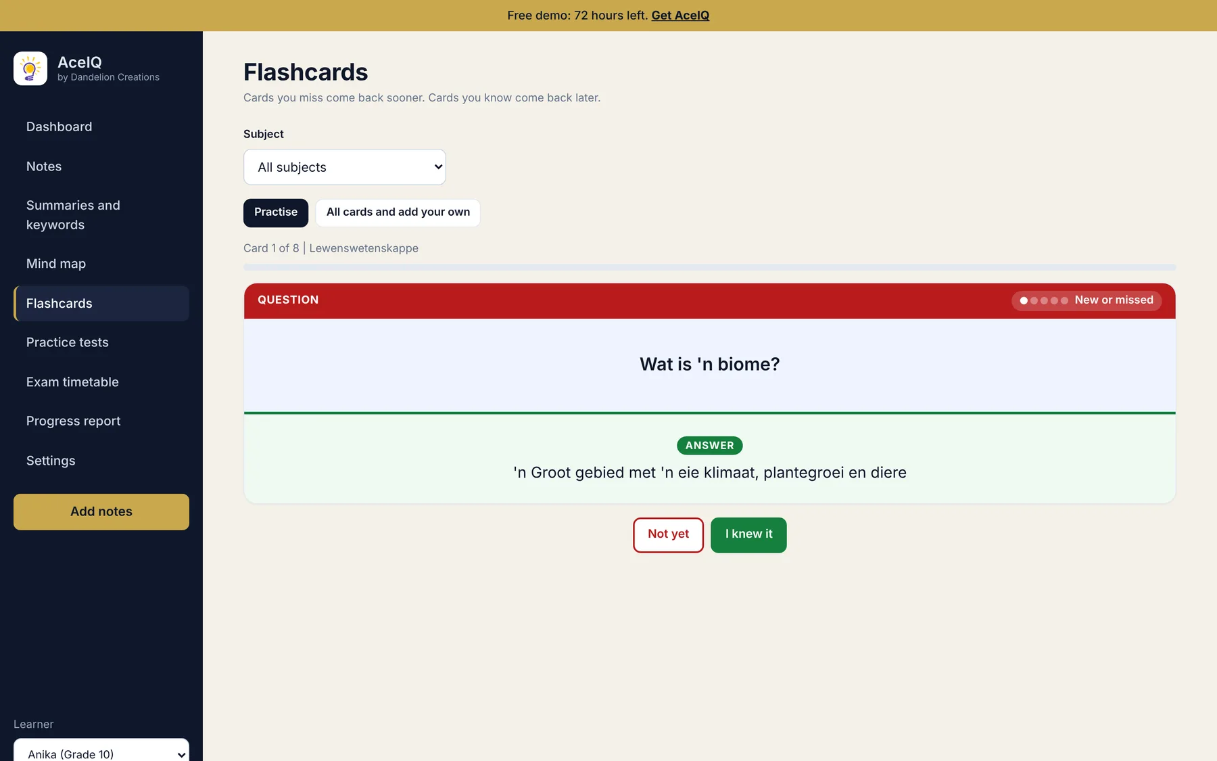The width and height of the screenshot is (1217, 761).
Task: Click the 'by Dandelion Creations' text
Action: [109, 77]
